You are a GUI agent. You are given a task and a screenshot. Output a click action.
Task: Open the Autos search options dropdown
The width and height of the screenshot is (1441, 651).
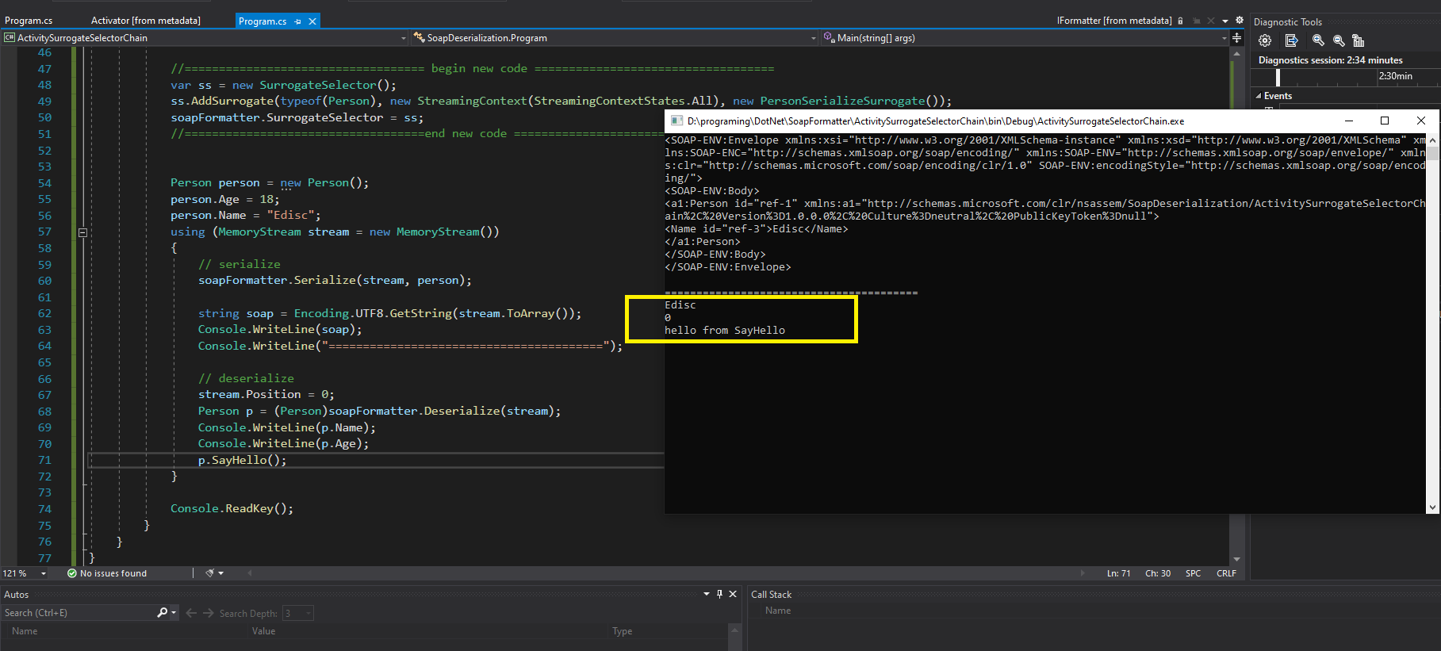tap(174, 612)
